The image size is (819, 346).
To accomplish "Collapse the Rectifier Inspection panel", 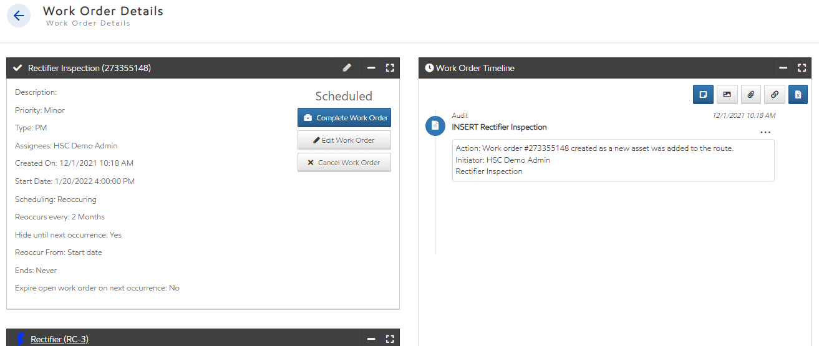I will coord(371,68).
